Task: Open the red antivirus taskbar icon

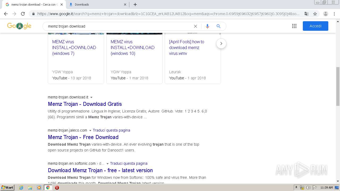Action: click(x=57, y=188)
